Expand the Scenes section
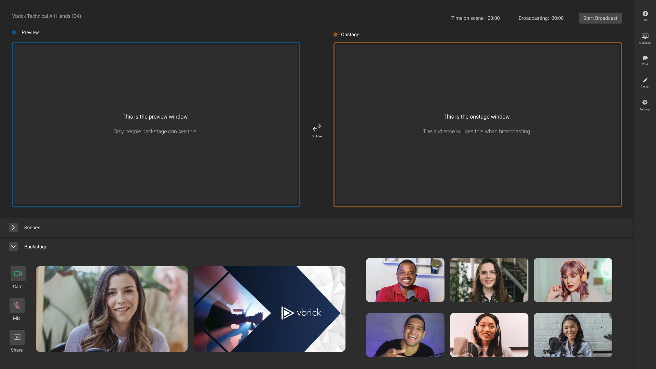Viewport: 656px width, 369px height. point(13,228)
